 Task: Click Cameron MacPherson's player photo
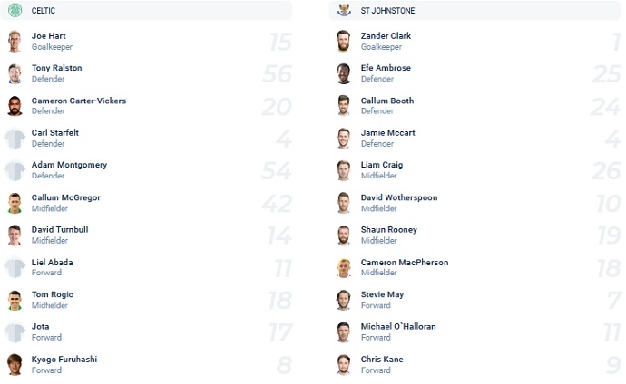coord(344,267)
